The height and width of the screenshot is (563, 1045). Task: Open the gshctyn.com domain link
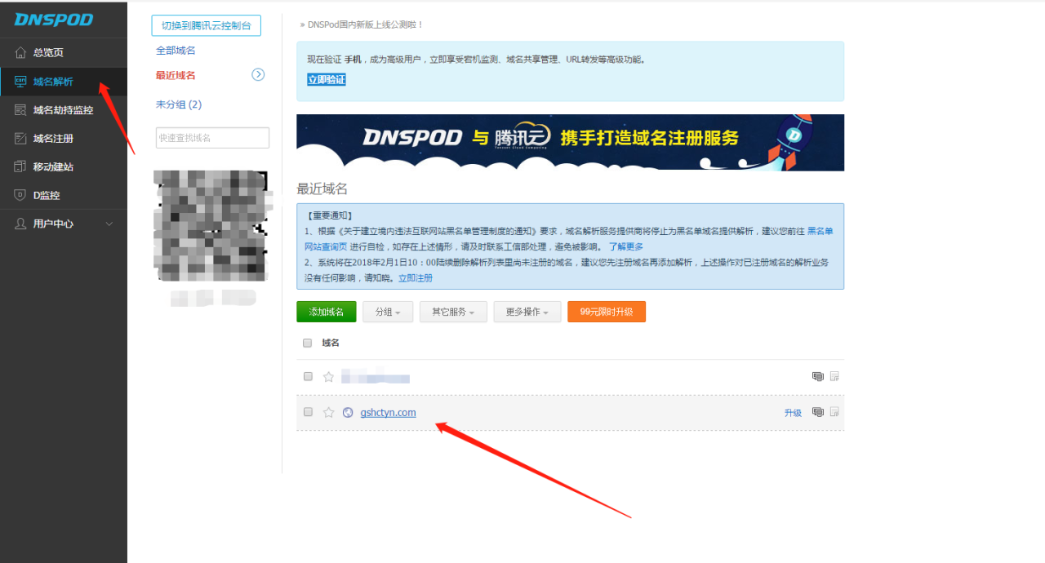pyautogui.click(x=388, y=412)
